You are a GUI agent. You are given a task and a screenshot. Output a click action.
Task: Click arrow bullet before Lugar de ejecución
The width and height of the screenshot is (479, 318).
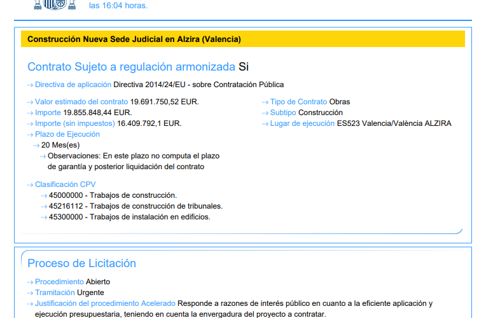tap(265, 124)
